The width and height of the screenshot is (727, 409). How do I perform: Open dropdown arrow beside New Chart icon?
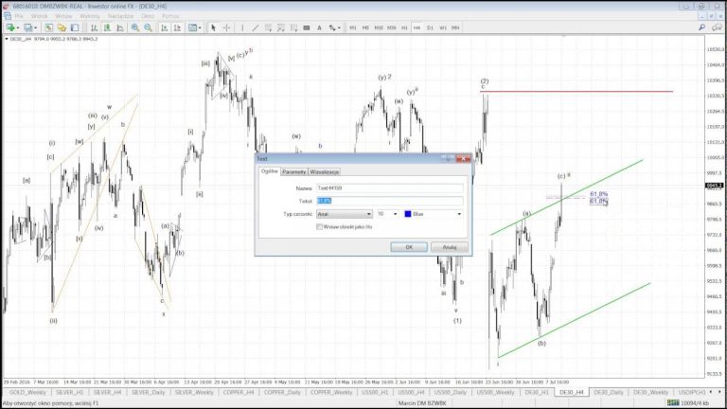click(18, 27)
